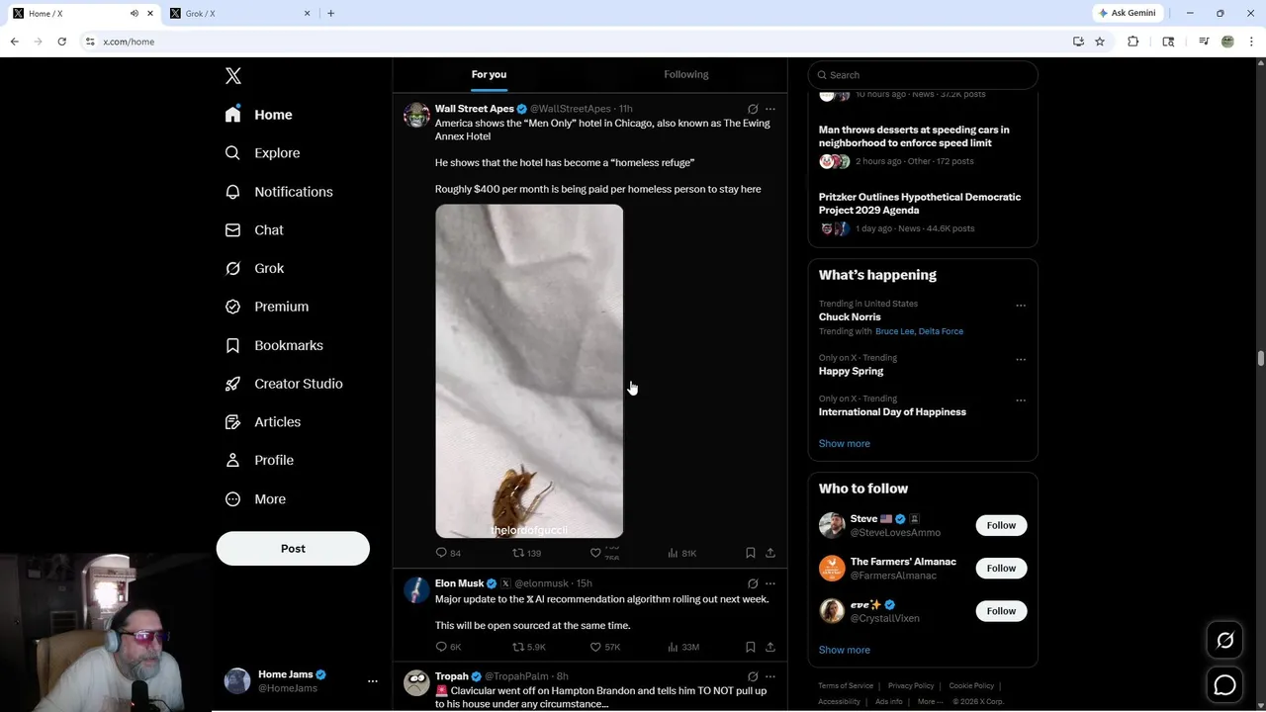Open Articles page
Screen dimensions: 1266x712
pyautogui.click(x=263, y=422)
